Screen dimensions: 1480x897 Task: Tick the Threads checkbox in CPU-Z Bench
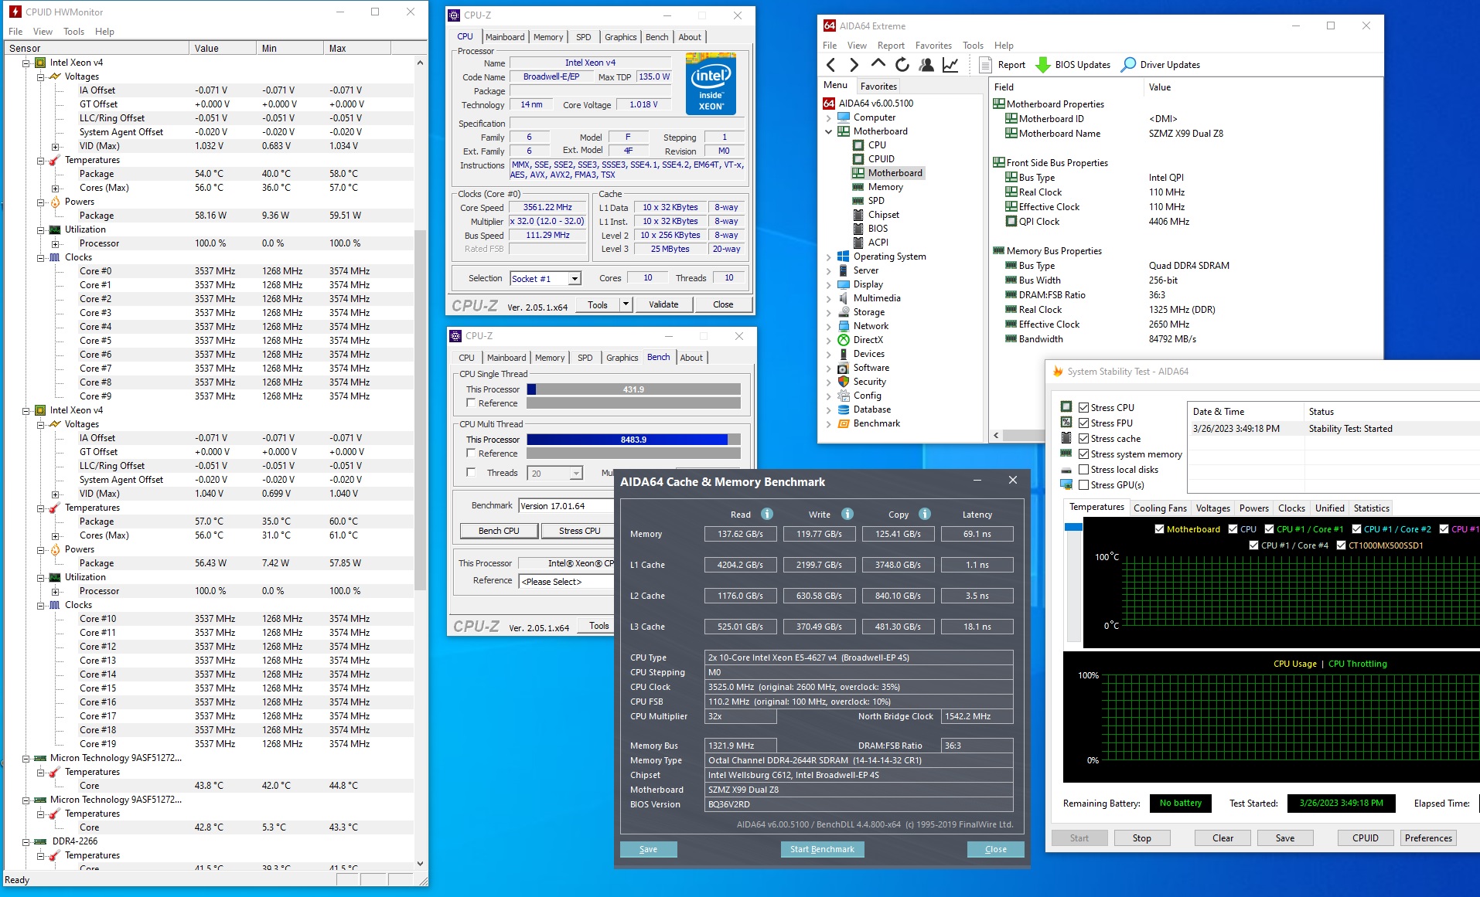point(471,473)
